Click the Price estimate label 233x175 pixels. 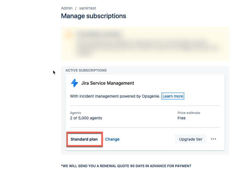[189, 113]
